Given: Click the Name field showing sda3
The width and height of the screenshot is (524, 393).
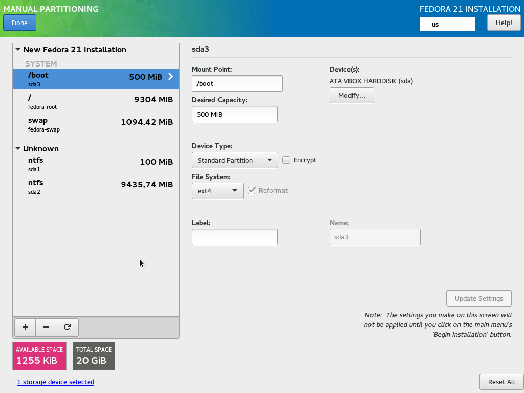Looking at the screenshot, I should (x=375, y=237).
